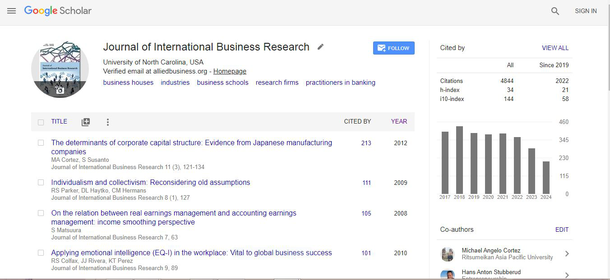This screenshot has height=280, width=610.
Task: Expand Hans Anton Stubberud chevron
Action: pyautogui.click(x=567, y=275)
